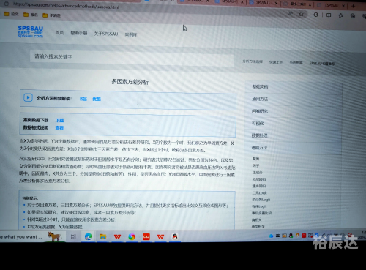Close the last SPSSAU browser tab
366x270 pixels.
pos(343,5)
